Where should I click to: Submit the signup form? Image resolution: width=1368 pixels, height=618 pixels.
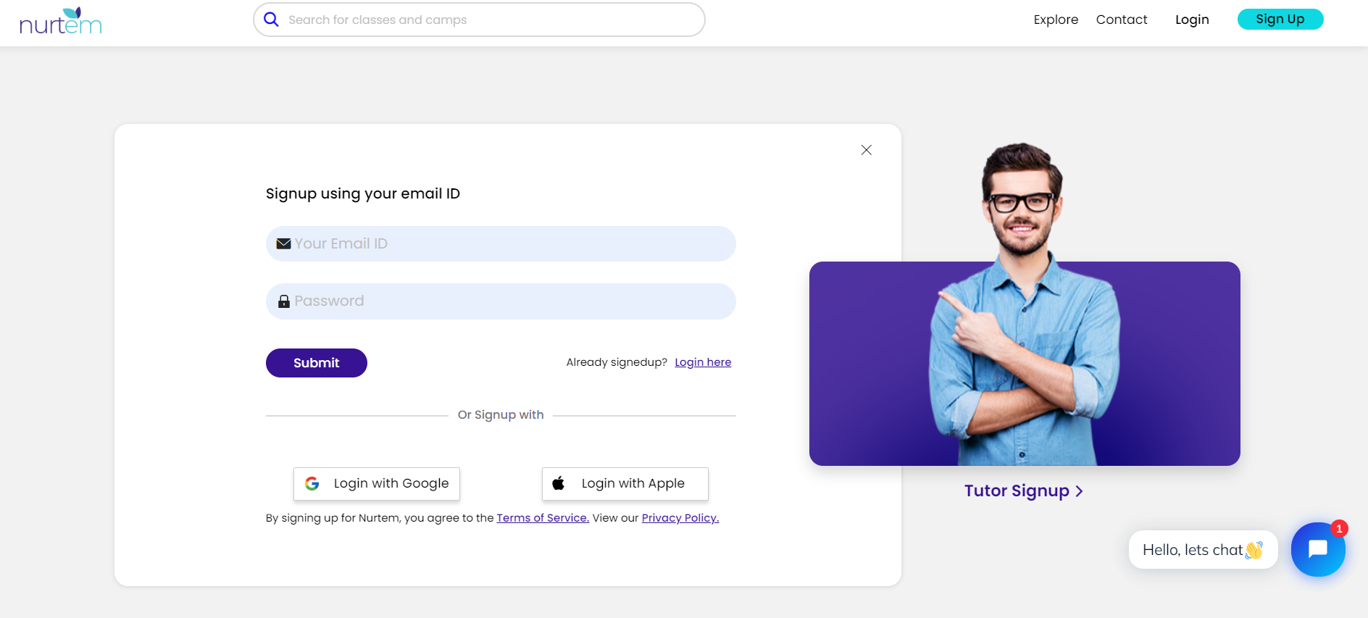tap(316, 363)
